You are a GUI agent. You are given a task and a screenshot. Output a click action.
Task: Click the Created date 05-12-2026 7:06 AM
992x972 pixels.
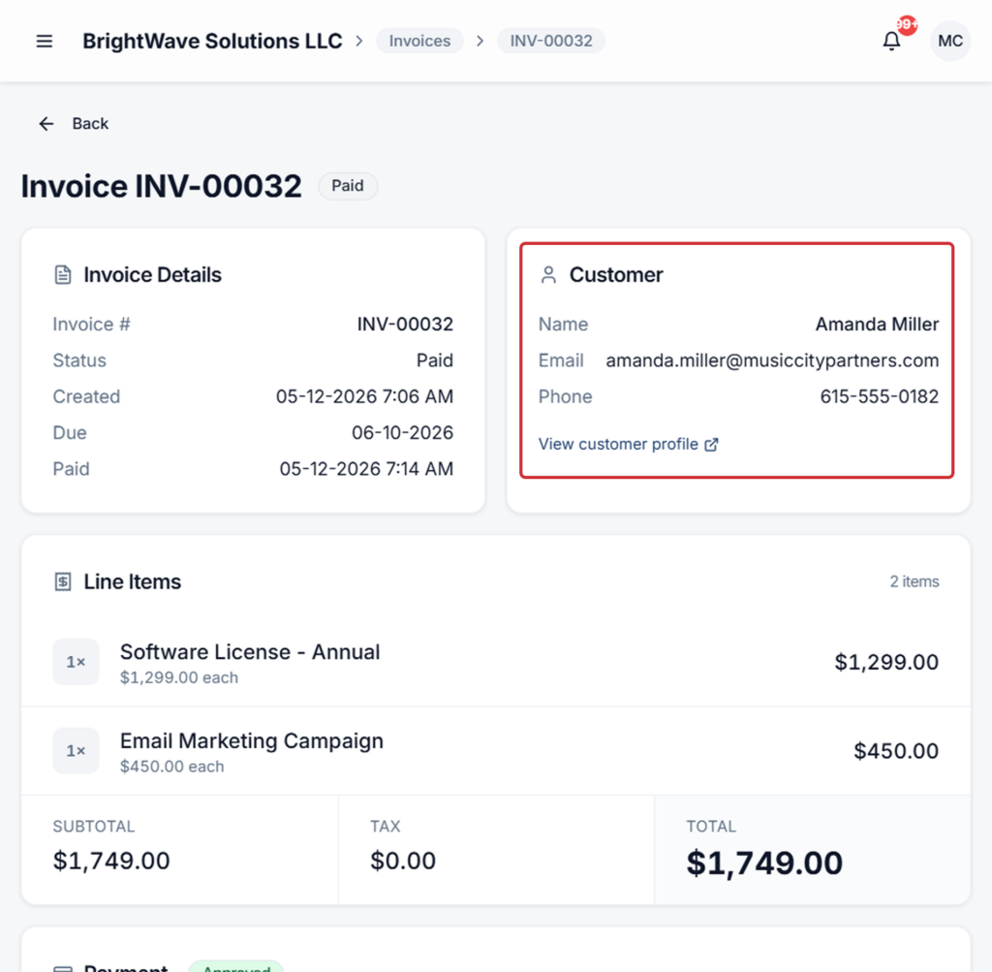click(x=364, y=396)
